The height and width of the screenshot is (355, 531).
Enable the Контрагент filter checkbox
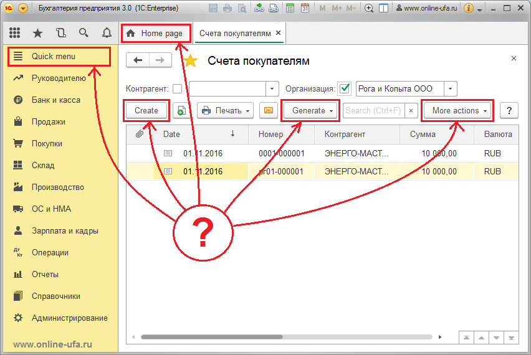coord(178,88)
